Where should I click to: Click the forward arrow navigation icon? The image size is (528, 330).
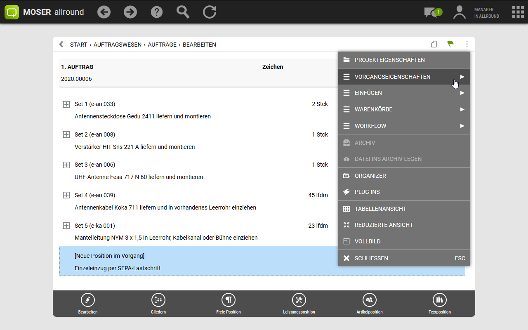(130, 12)
